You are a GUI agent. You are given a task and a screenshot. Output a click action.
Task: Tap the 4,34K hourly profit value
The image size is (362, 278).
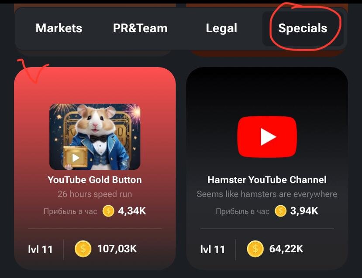[x=132, y=211]
